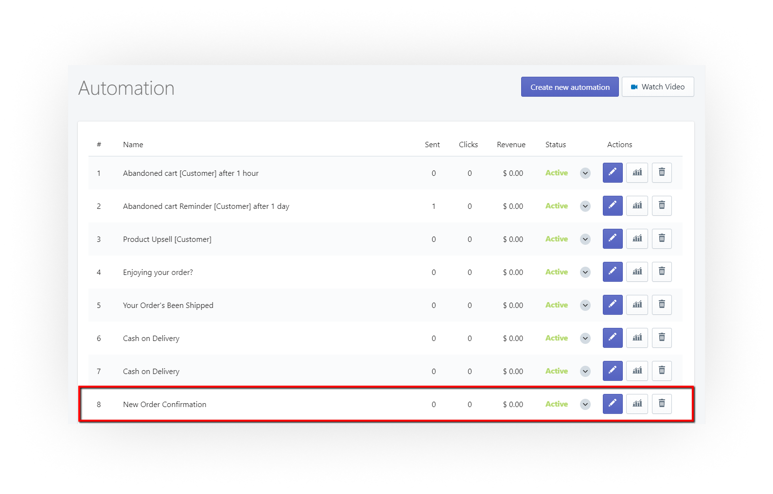The height and width of the screenshot is (494, 773).
Task: Open status dropdown for Abandoned cart Reminder
Action: pyautogui.click(x=585, y=206)
